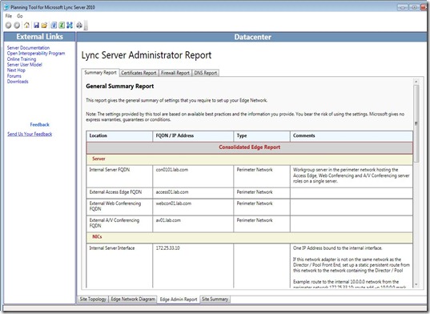Print the report using printer icon
This screenshot has height=314, width=430.
pyautogui.click(x=79, y=25)
